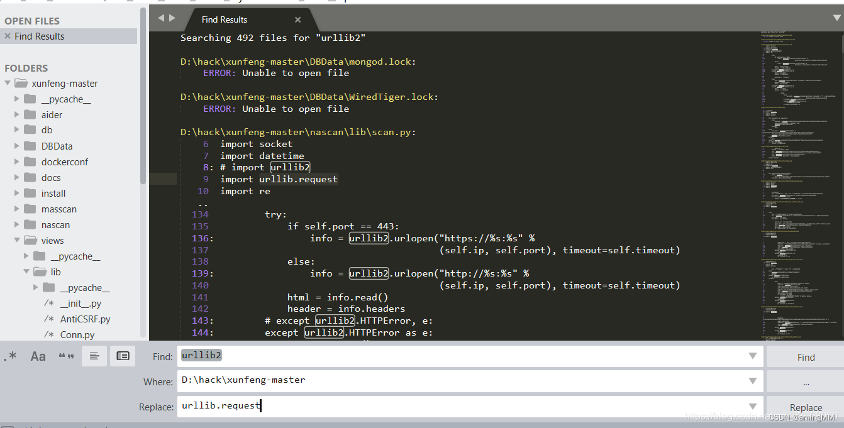This screenshot has height=428, width=844.
Task: Open Replace history dropdown arrow
Action: 753,406
